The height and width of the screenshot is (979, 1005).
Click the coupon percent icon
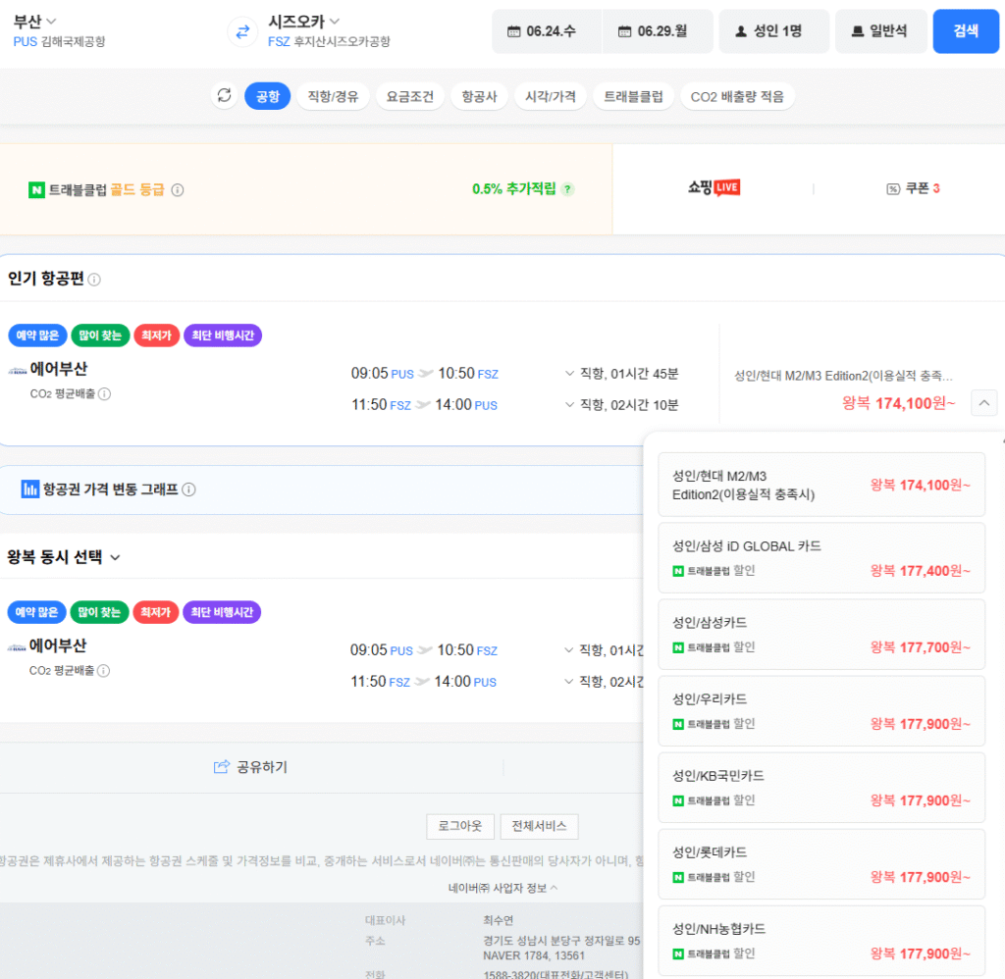tap(893, 188)
